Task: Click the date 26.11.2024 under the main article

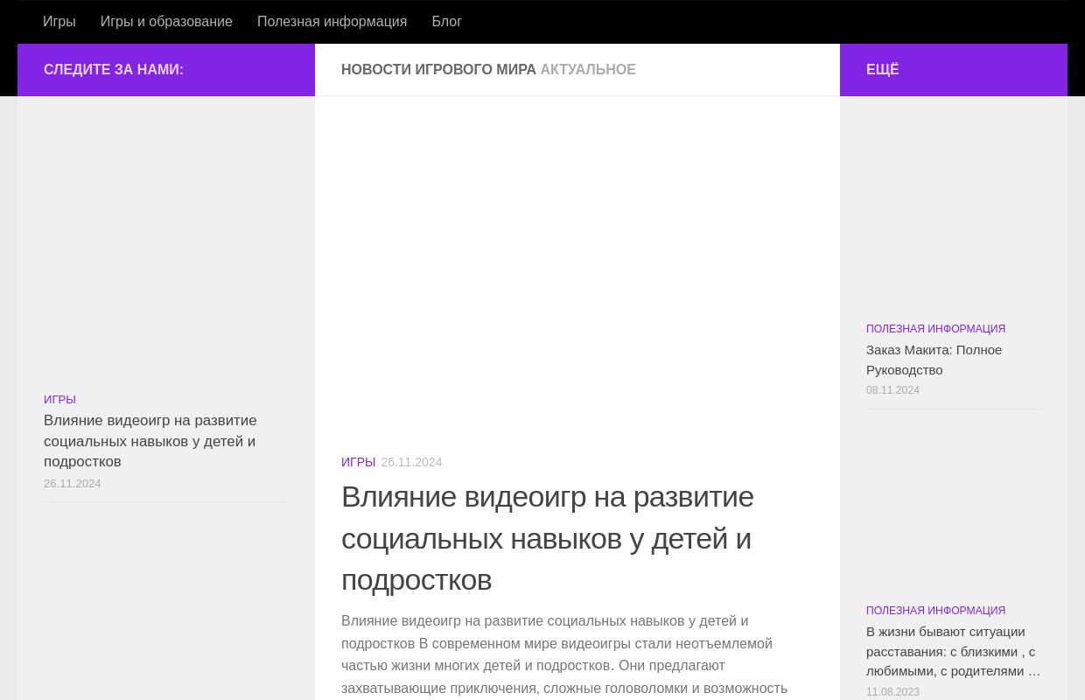Action: [411, 462]
